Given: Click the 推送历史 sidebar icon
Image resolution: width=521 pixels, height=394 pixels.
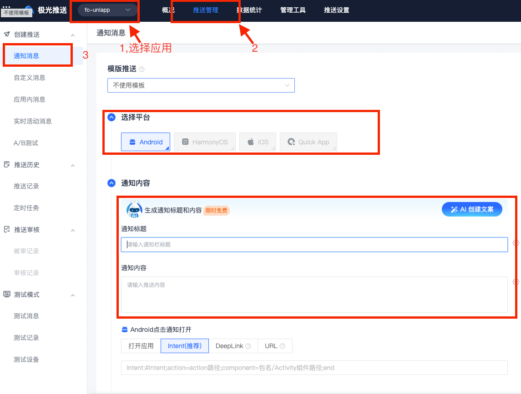Looking at the screenshot, I should [7, 165].
